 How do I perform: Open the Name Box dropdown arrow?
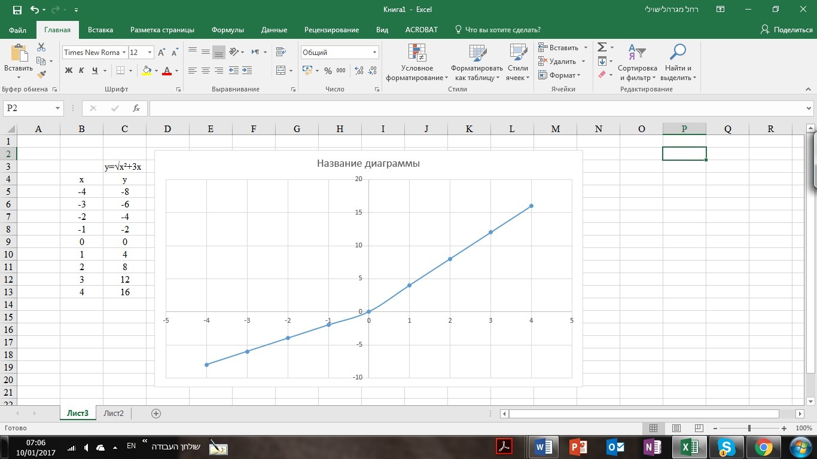[58, 108]
